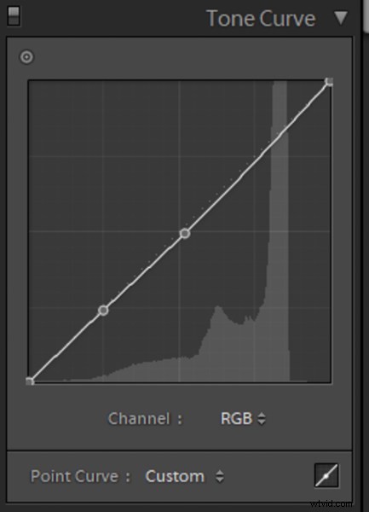369x512 pixels.
Task: Click the edit point curve button
Action: (x=326, y=475)
